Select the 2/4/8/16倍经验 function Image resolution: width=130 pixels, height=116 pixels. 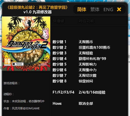(x=92, y=92)
